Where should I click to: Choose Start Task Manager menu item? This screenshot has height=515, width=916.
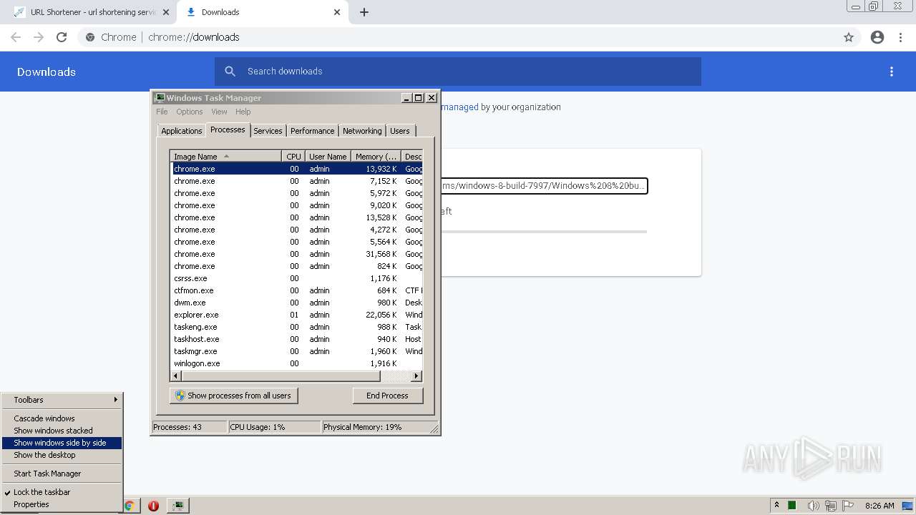(62, 474)
